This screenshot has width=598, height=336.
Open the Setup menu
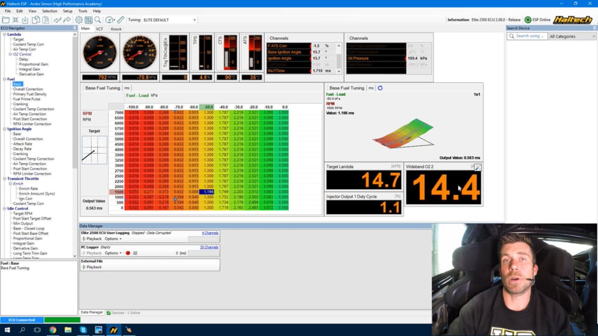(67, 11)
